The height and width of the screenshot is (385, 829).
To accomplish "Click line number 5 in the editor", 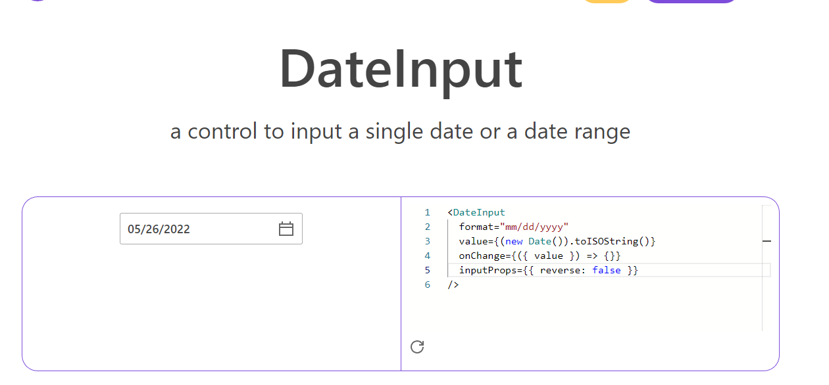I will pos(428,270).
